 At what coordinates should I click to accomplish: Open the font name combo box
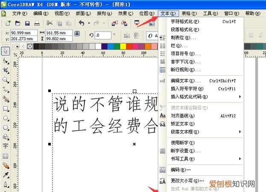click(152, 36)
